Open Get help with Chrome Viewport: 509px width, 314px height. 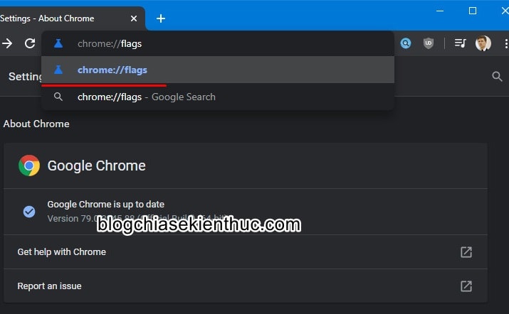246,251
